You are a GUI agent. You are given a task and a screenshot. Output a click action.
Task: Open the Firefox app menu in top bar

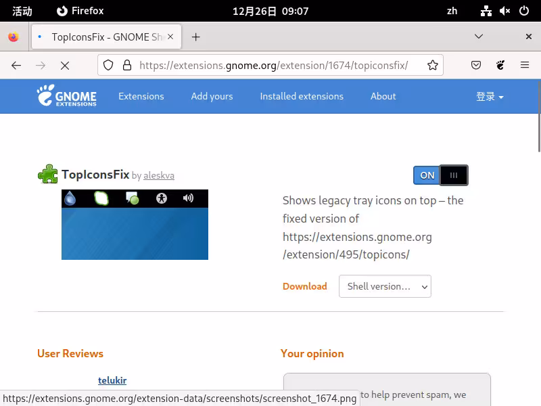coord(80,11)
